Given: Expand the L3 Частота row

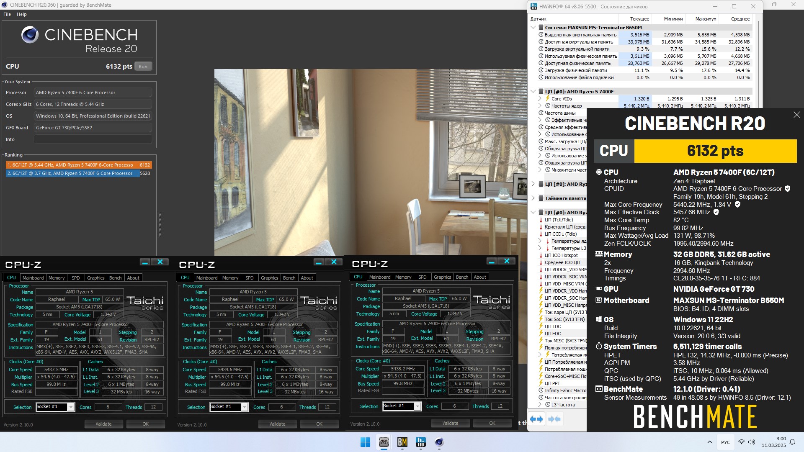Looking at the screenshot, I should [x=540, y=405].
